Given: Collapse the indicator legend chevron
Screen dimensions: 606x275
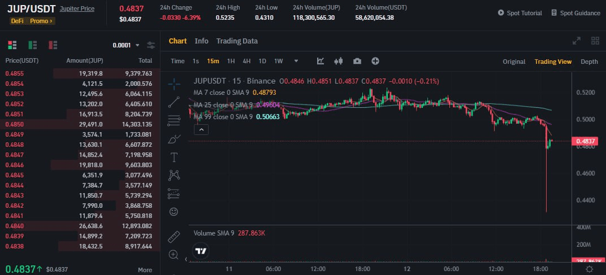Looking at the screenshot, I should click(x=201, y=130).
